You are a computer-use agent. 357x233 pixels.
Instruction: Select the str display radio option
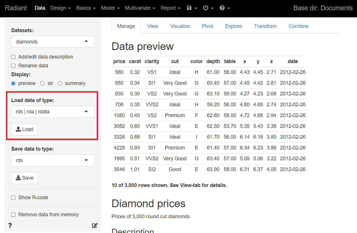[x=43, y=84]
